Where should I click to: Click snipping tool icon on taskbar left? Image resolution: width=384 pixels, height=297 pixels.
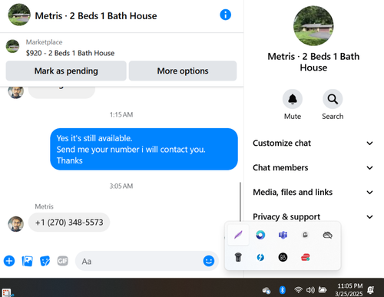[7, 292]
